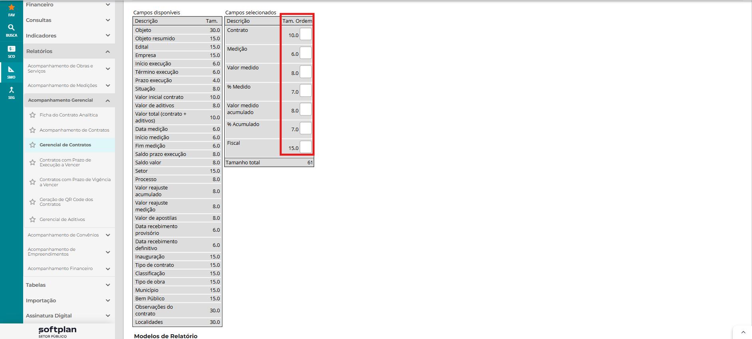752x339 pixels.
Task: Open Geração de QR Code dos Contratos
Action: click(66, 202)
